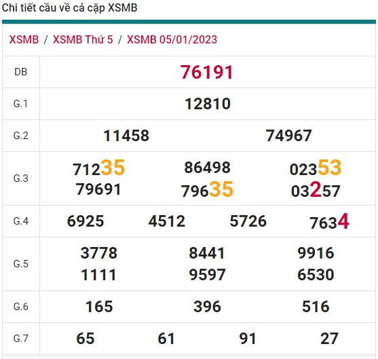Viewport: 378px width, 359px height.
Task: Click the G.7 number 91
Action: [248, 339]
